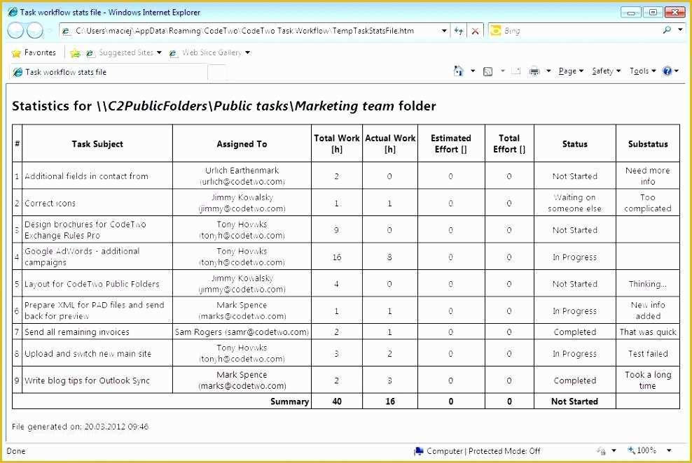Click the Actual Work [h] column header
The height and width of the screenshot is (463, 692).
(390, 143)
